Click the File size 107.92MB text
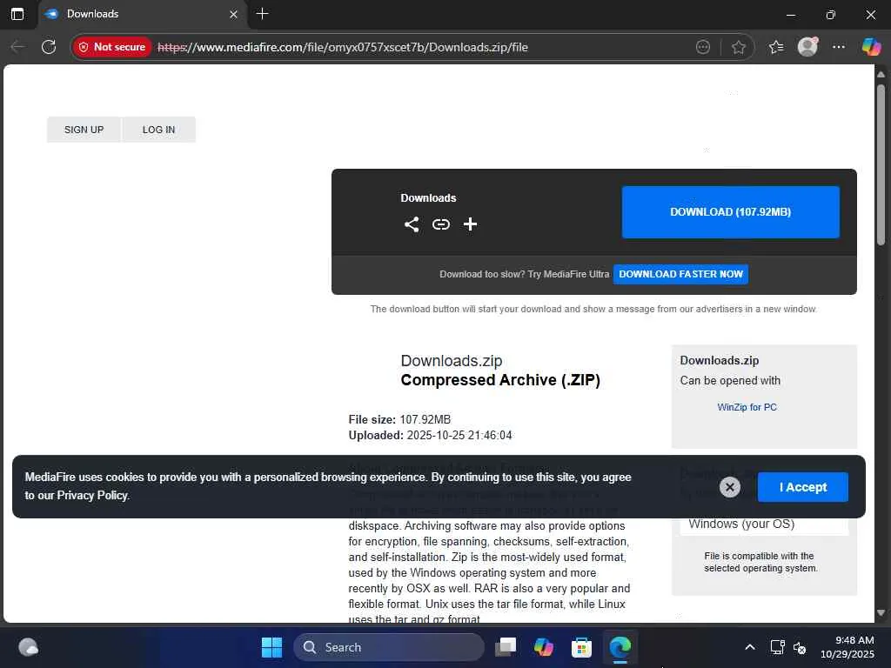The image size is (891, 668). 399,419
